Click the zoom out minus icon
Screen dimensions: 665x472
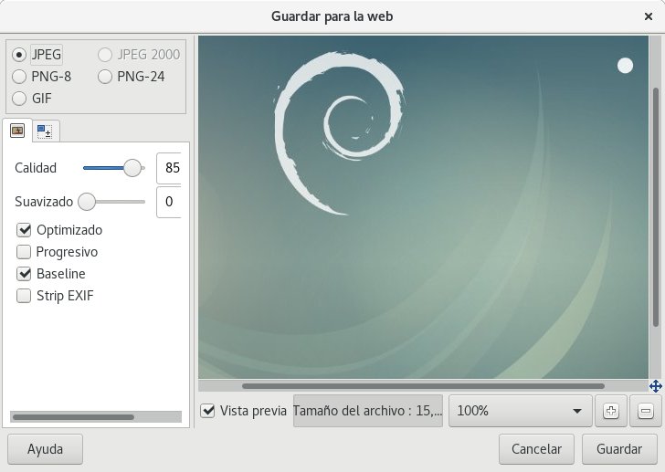pos(645,411)
